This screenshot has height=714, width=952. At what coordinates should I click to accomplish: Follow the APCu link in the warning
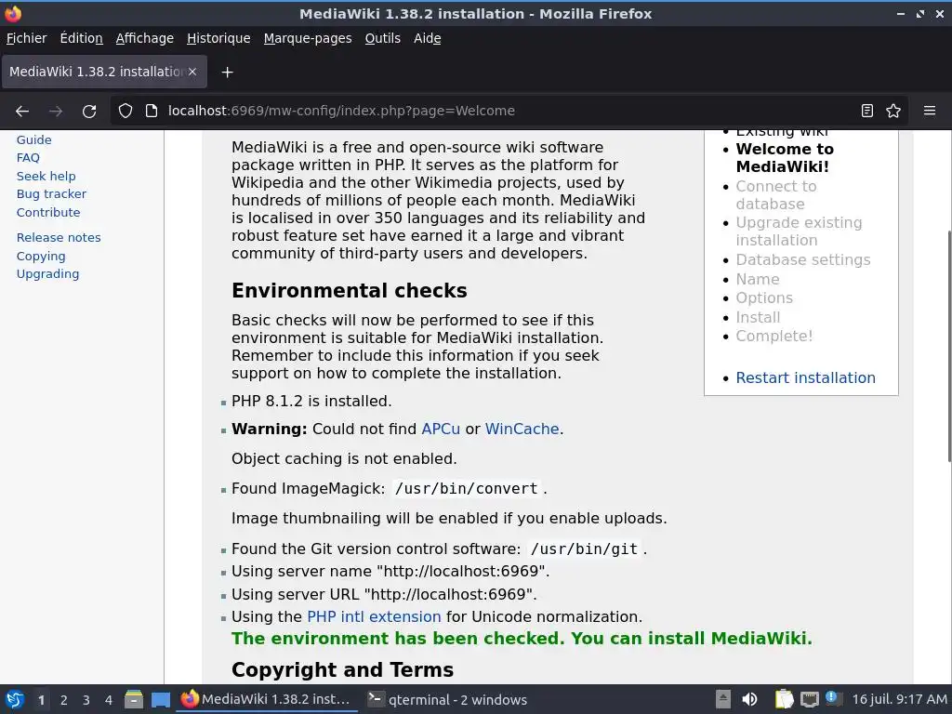(x=441, y=429)
